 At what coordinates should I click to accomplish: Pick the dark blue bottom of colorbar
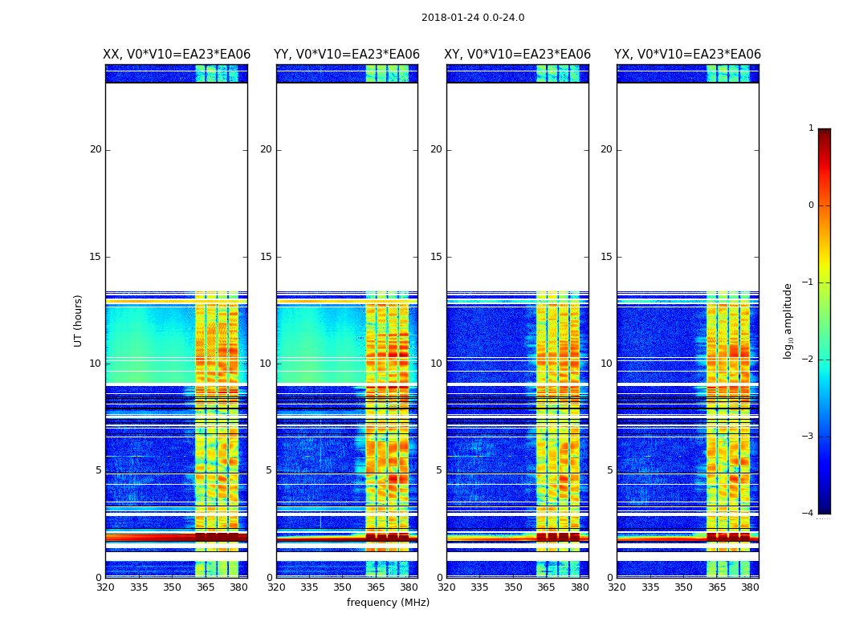tap(824, 508)
